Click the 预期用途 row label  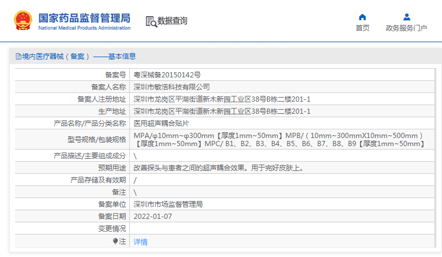(112, 168)
